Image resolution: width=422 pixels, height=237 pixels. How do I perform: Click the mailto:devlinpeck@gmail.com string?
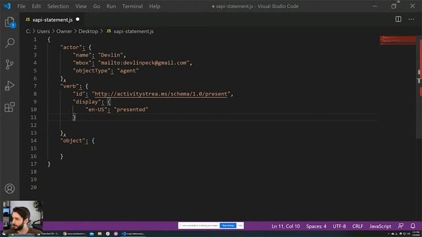[144, 63]
